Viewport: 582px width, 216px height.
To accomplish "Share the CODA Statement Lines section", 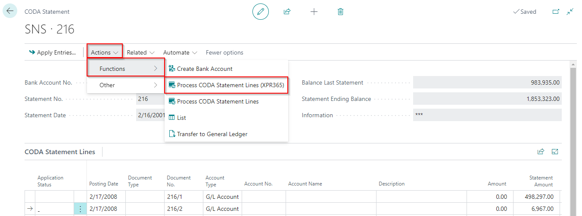I will point(541,152).
